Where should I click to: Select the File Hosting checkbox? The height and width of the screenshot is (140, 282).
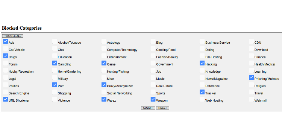pos(202,56)
